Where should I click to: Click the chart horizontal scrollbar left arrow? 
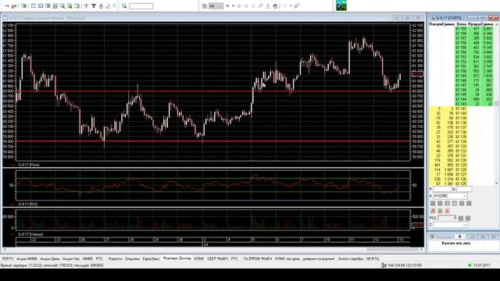coord(5,250)
